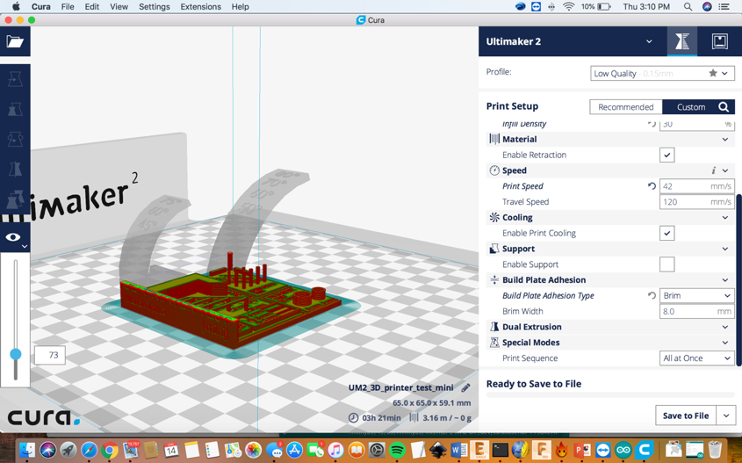Open the Ultimaker 2 printer dropdown
Screen dimensions: 742x463
click(649, 41)
